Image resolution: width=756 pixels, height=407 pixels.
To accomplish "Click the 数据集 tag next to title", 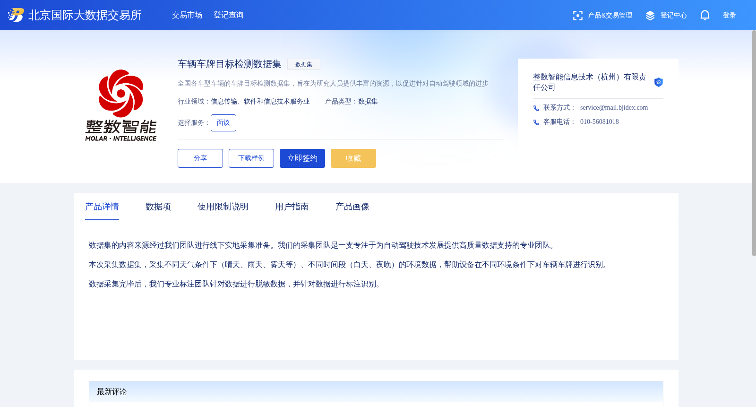I will pyautogui.click(x=304, y=64).
